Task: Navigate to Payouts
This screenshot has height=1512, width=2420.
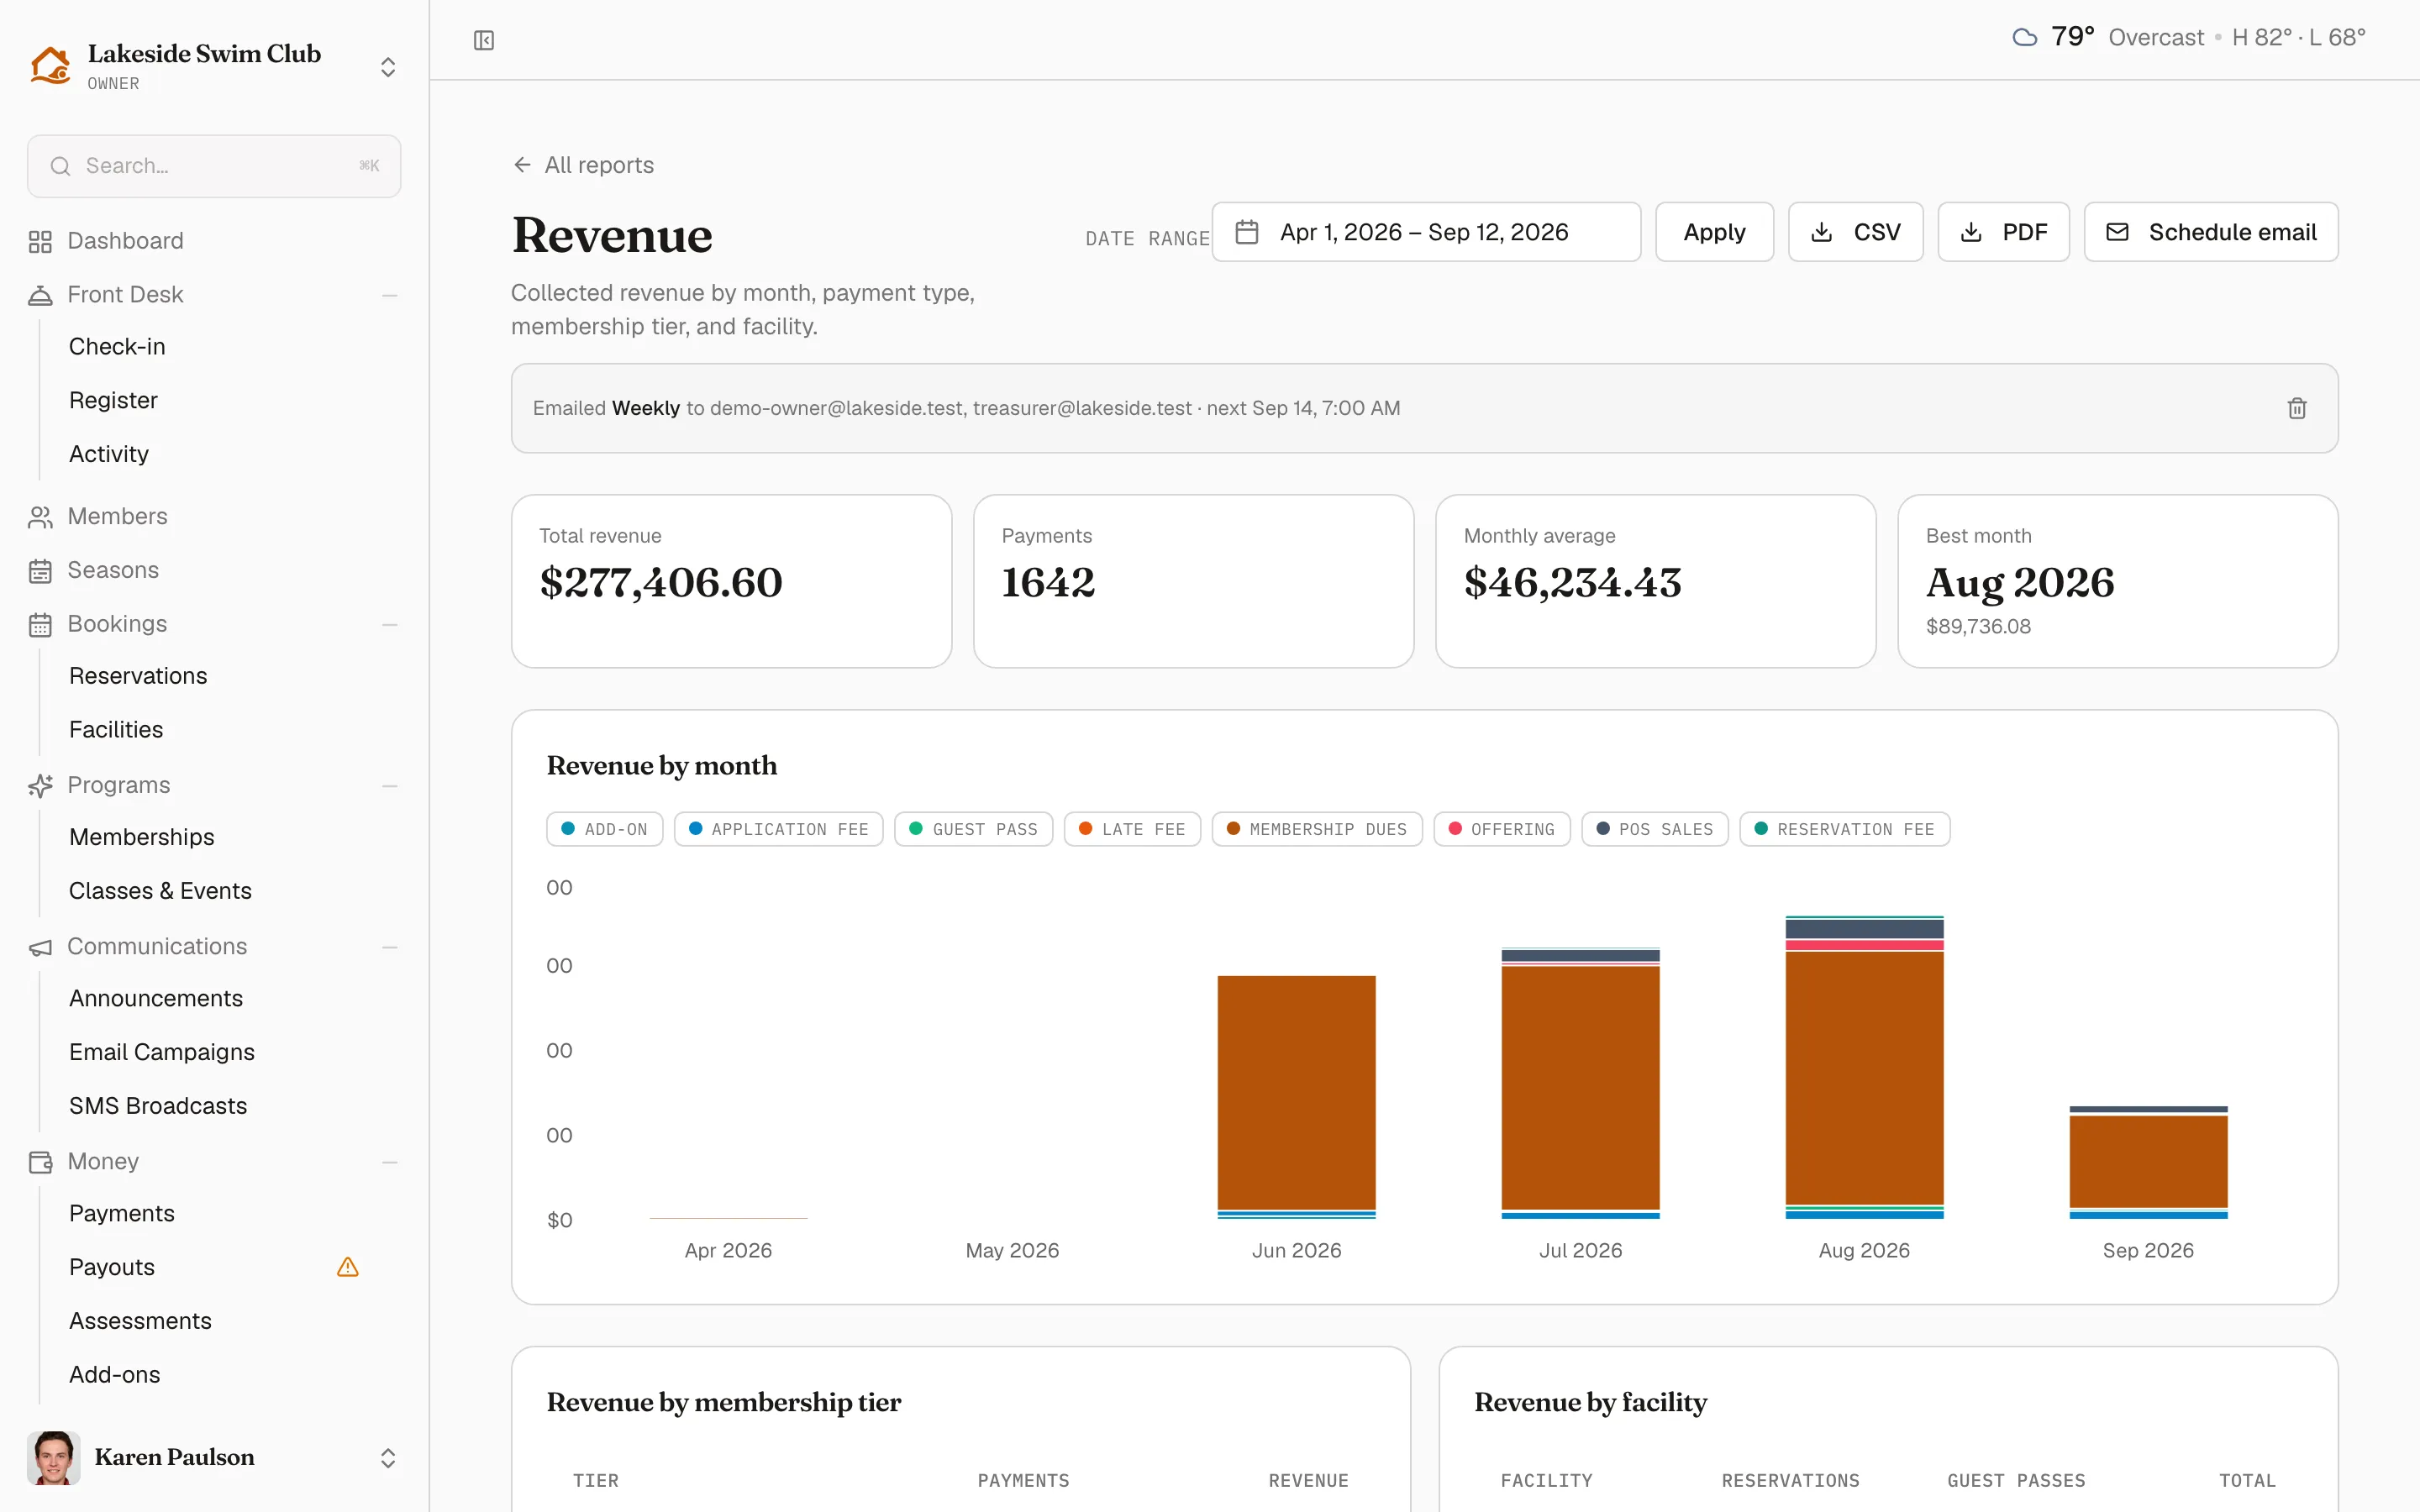Action: (112, 1267)
